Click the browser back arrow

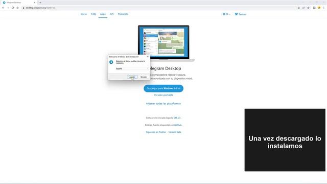(x=3, y=8)
